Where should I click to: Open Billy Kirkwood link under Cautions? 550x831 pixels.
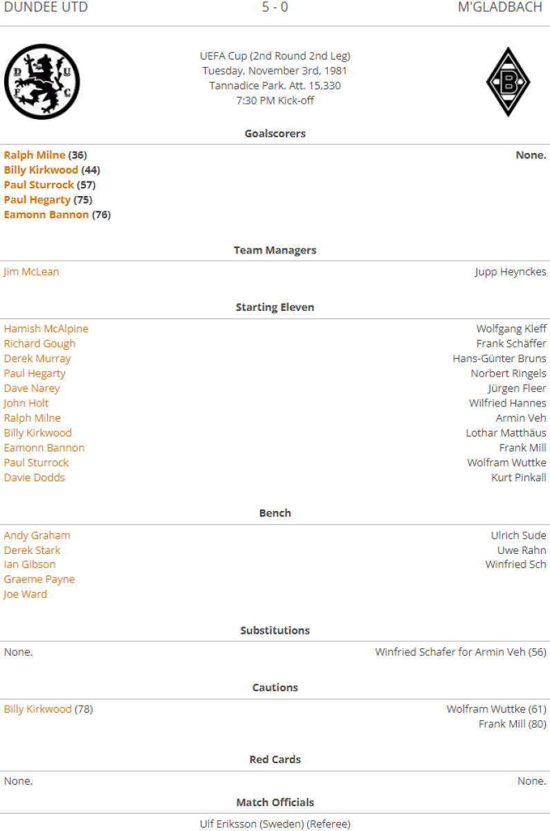coord(37,709)
